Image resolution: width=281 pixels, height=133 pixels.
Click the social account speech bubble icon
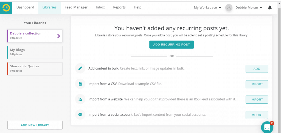[x=80, y=115]
